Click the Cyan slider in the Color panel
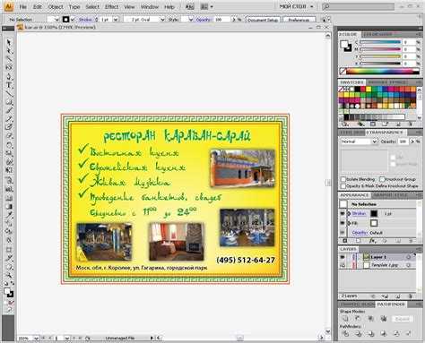 [380, 42]
